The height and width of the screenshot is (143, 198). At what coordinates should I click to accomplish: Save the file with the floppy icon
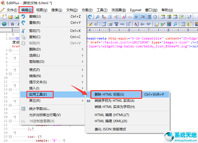(x=17, y=17)
